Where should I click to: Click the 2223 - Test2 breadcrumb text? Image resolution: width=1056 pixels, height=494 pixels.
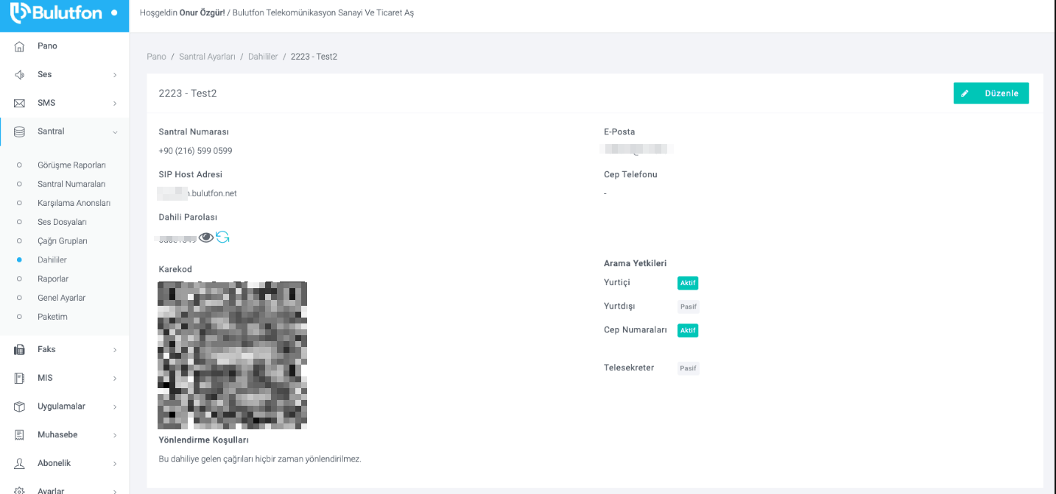click(314, 57)
